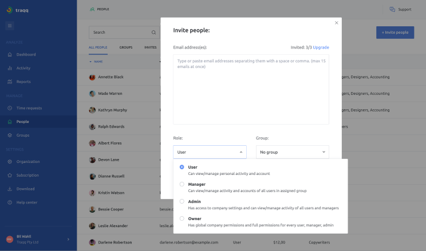This screenshot has width=426, height=251.
Task: Click the Groups layers icon
Action: coord(10,136)
